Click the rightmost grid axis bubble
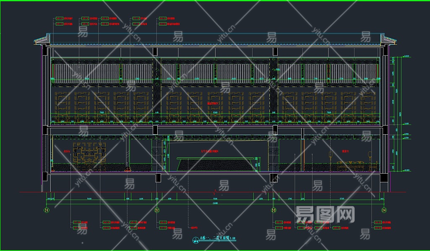Screen dimensions: 430x251 pyautogui.click(x=383, y=210)
